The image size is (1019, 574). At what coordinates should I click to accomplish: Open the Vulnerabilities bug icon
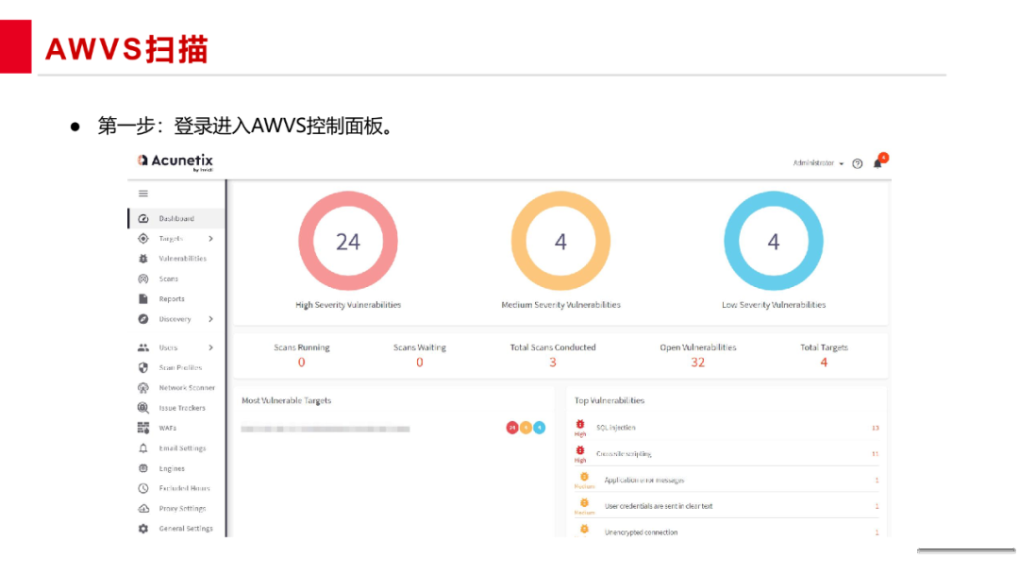coord(143,259)
